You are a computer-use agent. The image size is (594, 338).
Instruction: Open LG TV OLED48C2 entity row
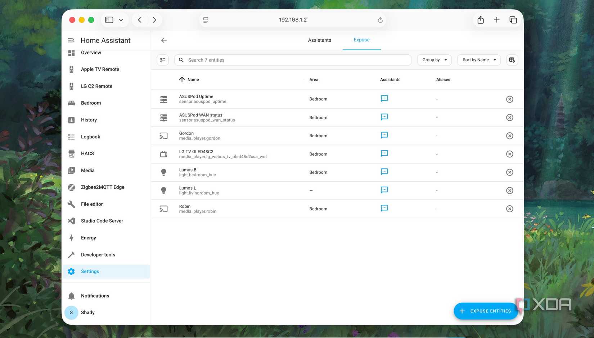click(337, 154)
